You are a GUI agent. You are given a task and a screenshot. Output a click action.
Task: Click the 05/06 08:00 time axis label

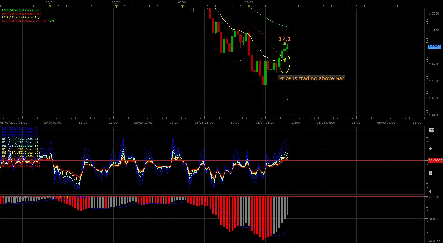(204, 123)
